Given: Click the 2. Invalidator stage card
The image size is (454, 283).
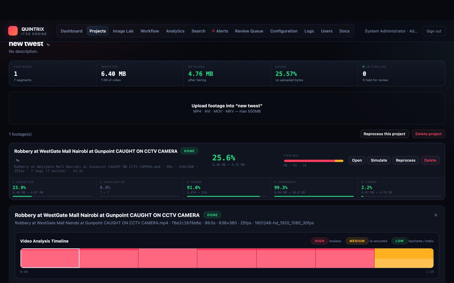Looking at the screenshot, I should point(140,188).
